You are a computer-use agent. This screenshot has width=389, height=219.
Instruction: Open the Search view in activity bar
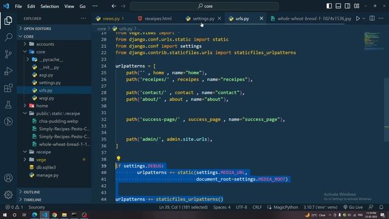(x=8, y=37)
